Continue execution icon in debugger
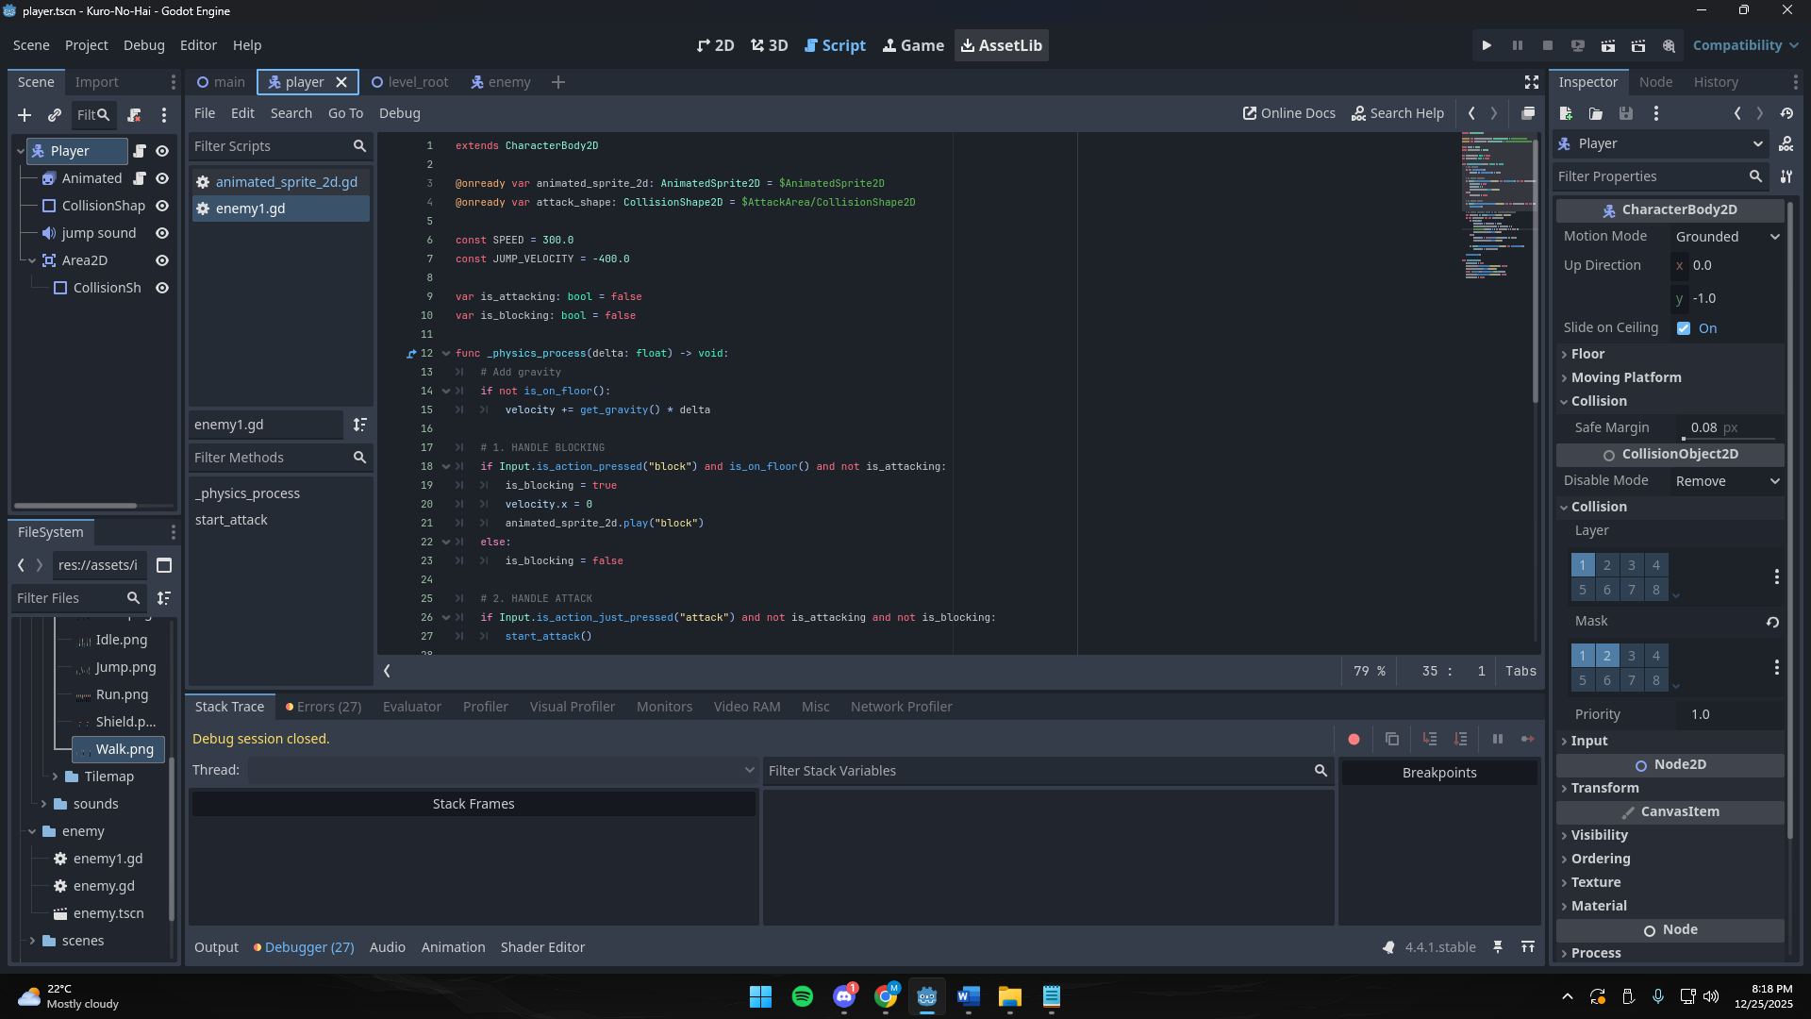The width and height of the screenshot is (1811, 1019). pos(1527,739)
